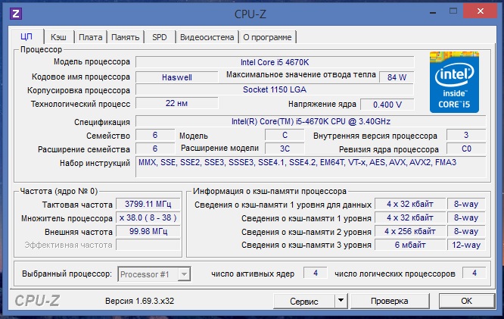Image resolution: width=504 pixels, height=319 pixels.
Task: Click the active cores count field
Action: pyautogui.click(x=316, y=273)
